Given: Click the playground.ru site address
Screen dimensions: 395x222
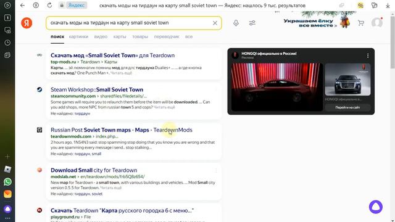Looking at the screenshot, I should (65, 217).
